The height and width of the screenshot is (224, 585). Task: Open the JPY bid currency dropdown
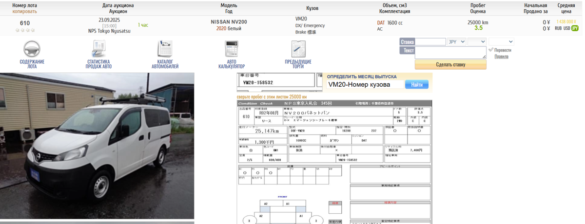click(x=456, y=42)
